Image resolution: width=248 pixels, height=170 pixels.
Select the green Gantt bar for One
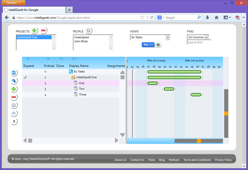tap(153, 83)
